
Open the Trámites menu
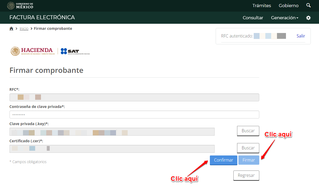pos(262,6)
